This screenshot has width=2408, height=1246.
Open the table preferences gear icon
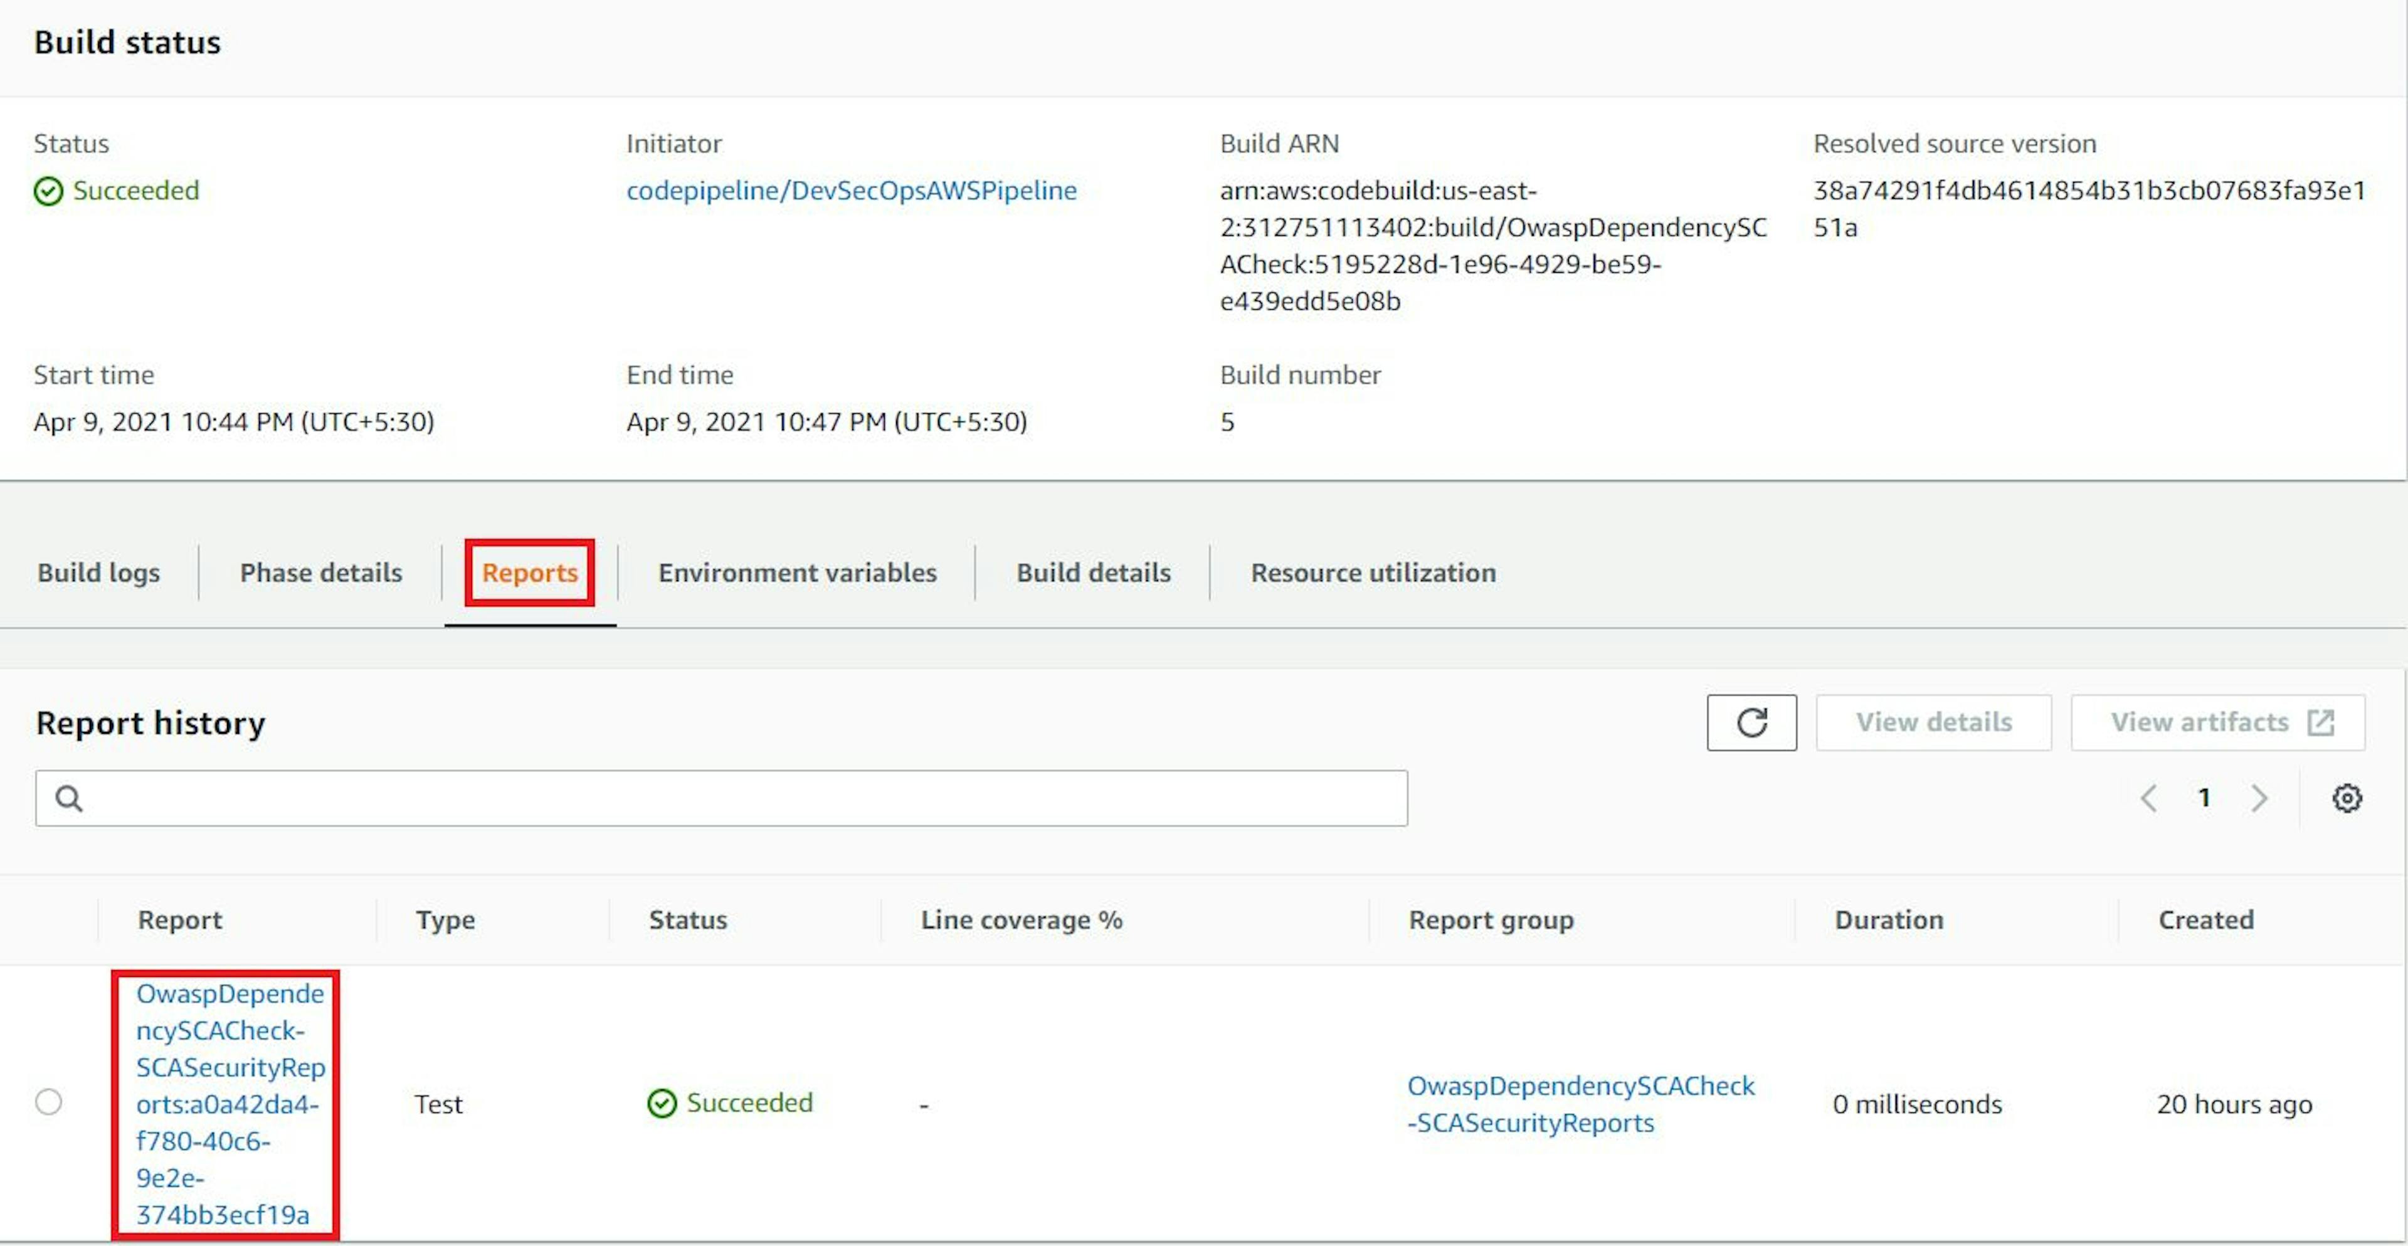pyautogui.click(x=2347, y=798)
